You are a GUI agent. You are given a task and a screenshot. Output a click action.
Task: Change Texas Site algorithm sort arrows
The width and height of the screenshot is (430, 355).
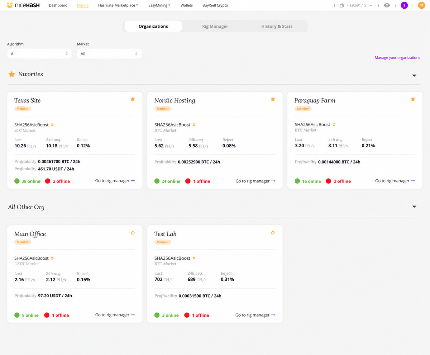point(52,125)
